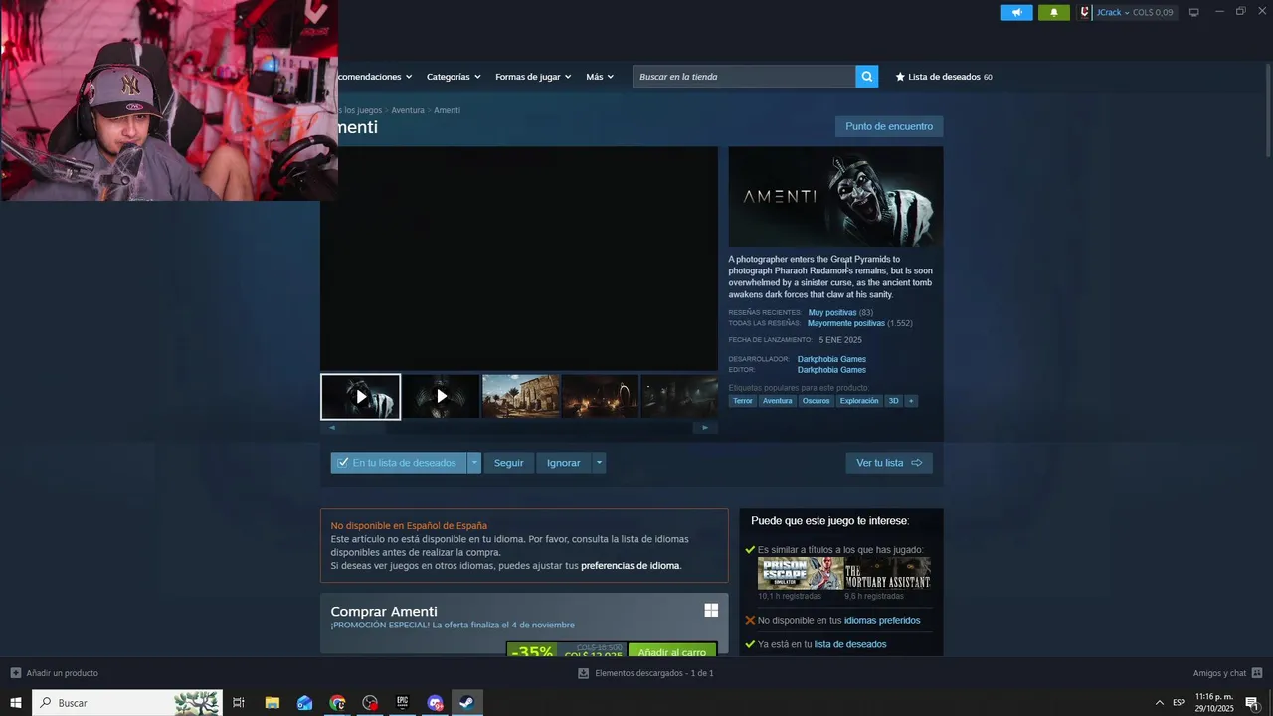Open developer 'Darkphobia Games' link
Image resolution: width=1273 pixels, height=716 pixels.
click(x=831, y=359)
